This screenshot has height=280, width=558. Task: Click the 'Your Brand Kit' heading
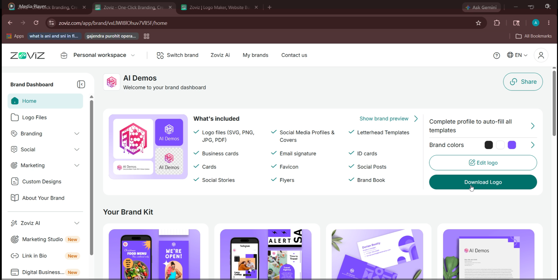tap(128, 212)
